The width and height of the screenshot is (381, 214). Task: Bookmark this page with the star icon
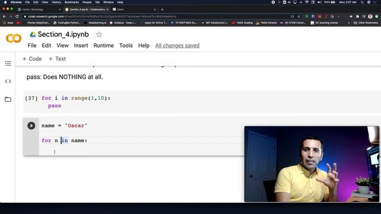299,17
